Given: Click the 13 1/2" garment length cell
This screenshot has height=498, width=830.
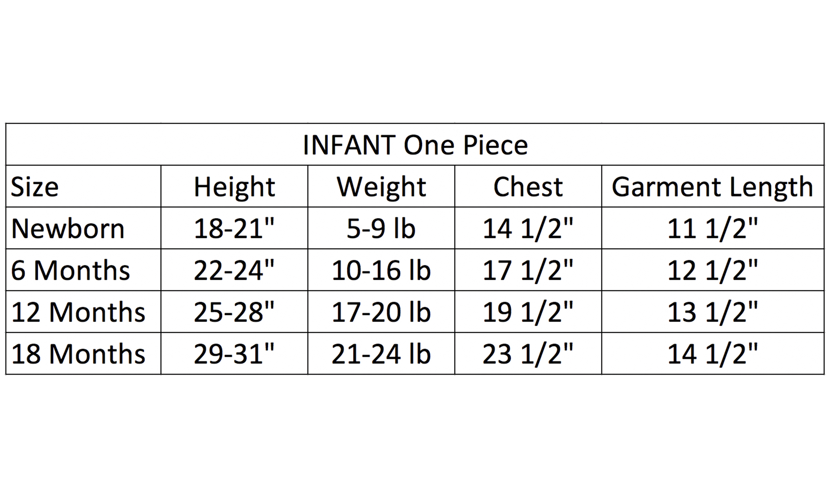Looking at the screenshot, I should (x=712, y=312).
